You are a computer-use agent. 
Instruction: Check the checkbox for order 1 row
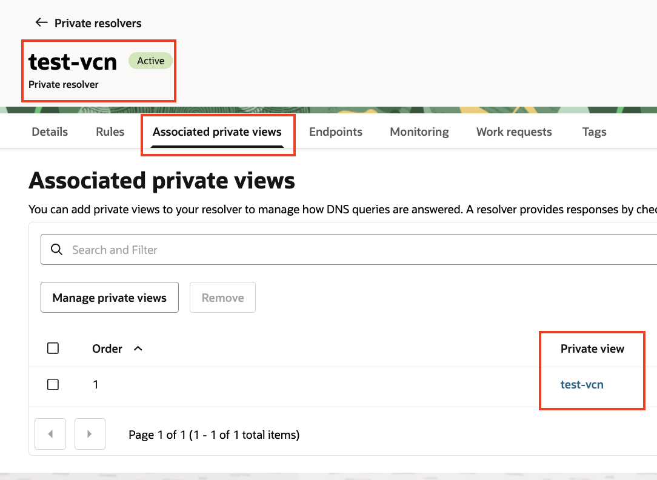pos(53,384)
